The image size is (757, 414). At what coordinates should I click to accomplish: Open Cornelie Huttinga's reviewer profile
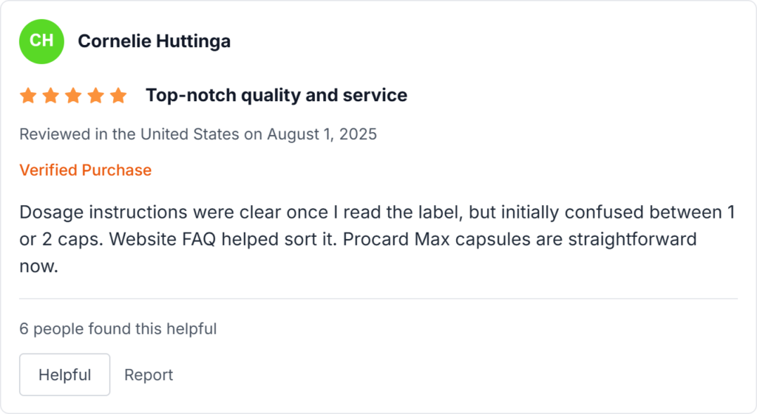click(154, 41)
